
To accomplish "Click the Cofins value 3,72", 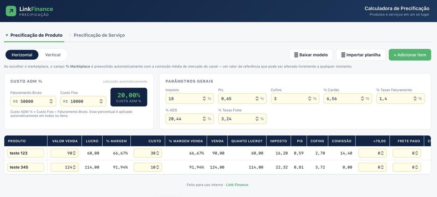I will coord(320,167).
